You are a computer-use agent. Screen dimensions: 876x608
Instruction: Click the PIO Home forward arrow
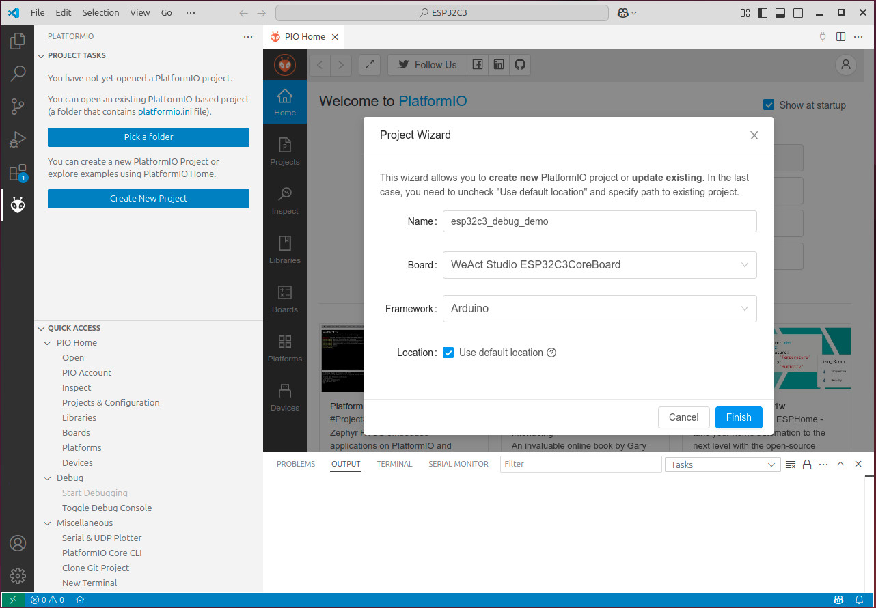341,65
